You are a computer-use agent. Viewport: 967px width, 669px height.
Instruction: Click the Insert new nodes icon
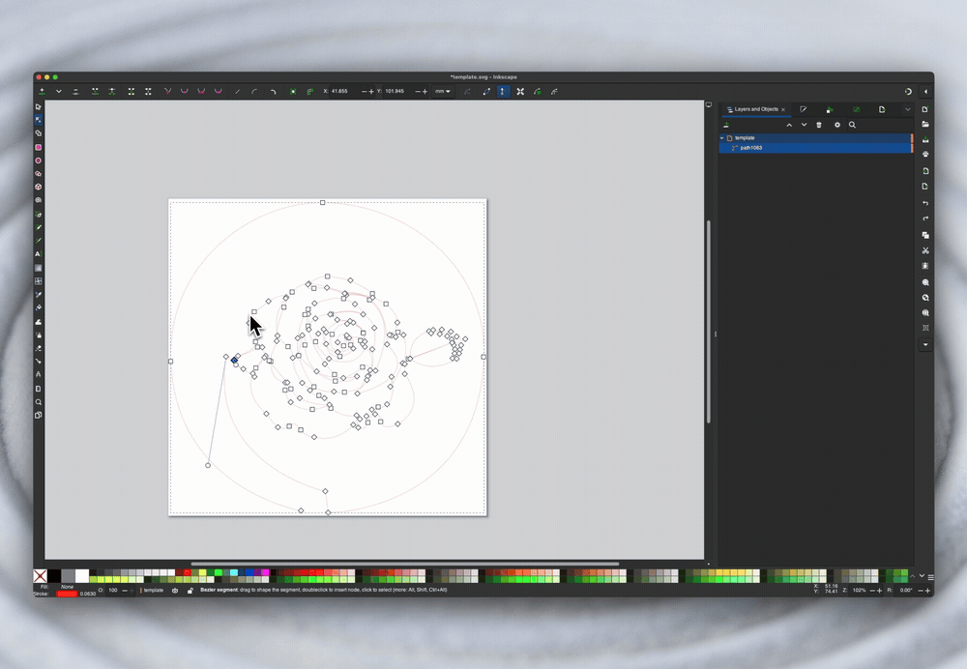coord(42,91)
